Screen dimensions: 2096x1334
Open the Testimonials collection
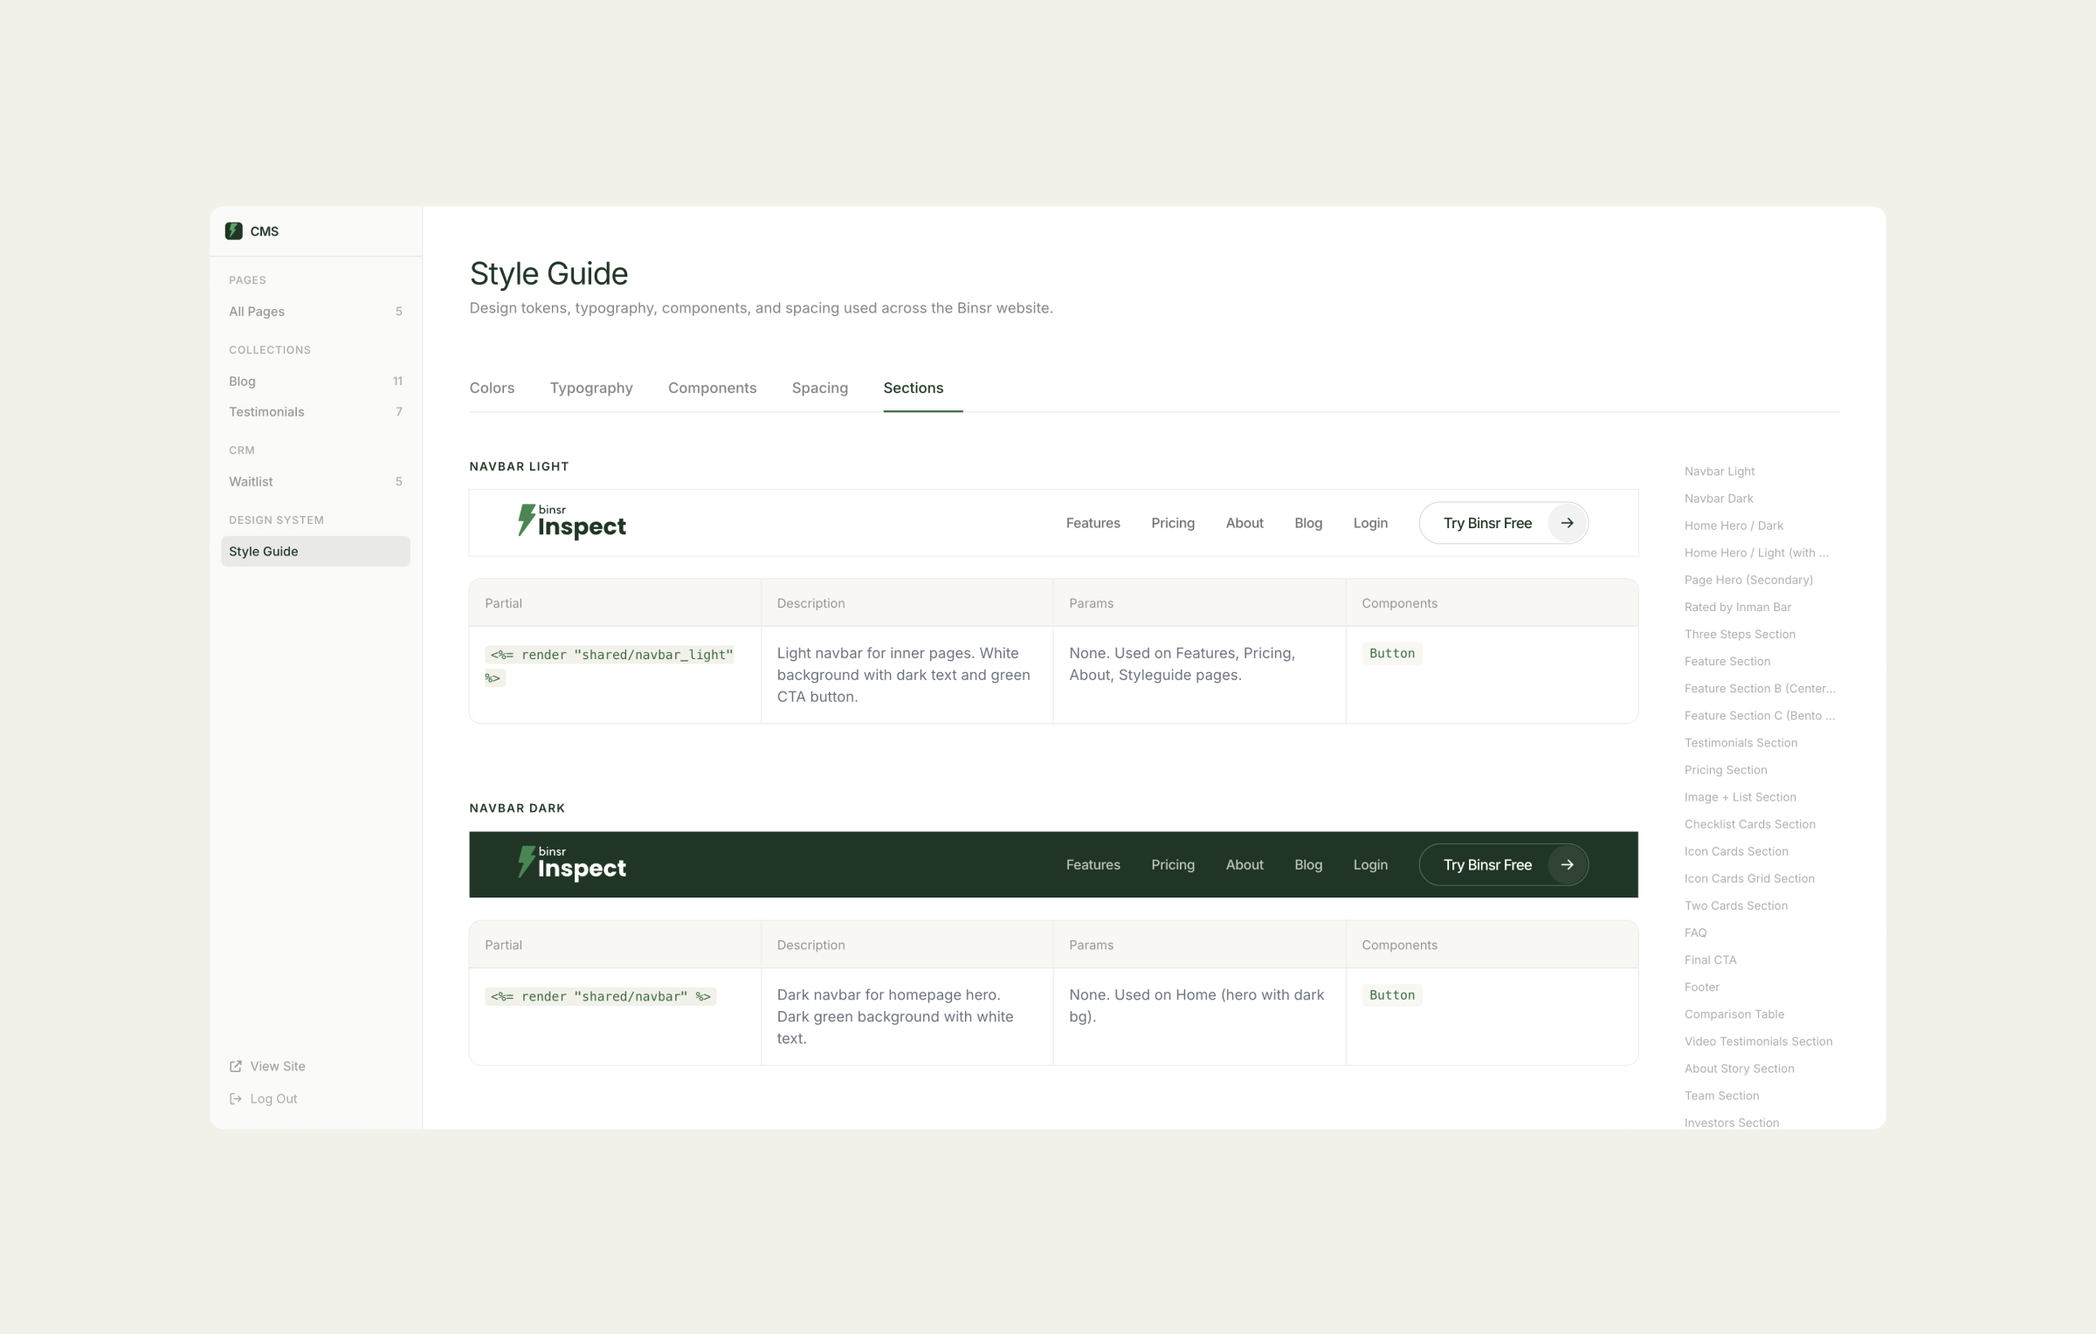pos(266,411)
